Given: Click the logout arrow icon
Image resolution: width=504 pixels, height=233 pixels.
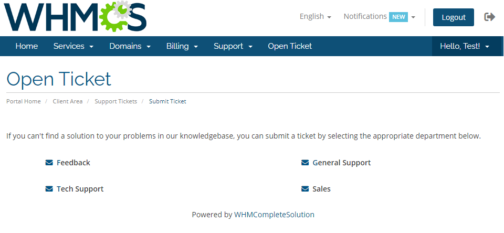Looking at the screenshot, I should [489, 17].
